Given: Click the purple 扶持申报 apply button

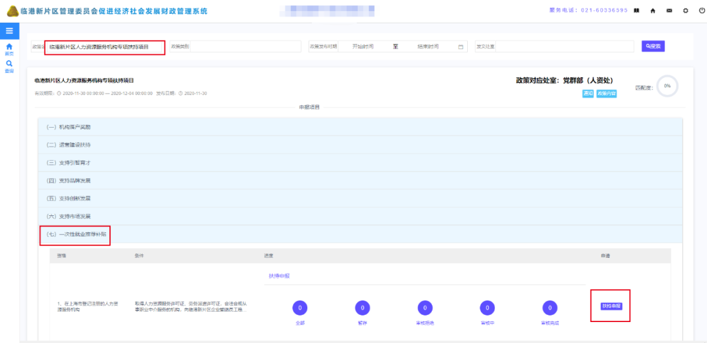Looking at the screenshot, I should point(611,306).
